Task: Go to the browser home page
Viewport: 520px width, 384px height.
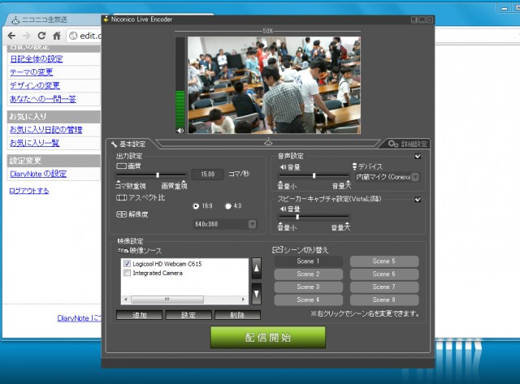Action: point(57,36)
